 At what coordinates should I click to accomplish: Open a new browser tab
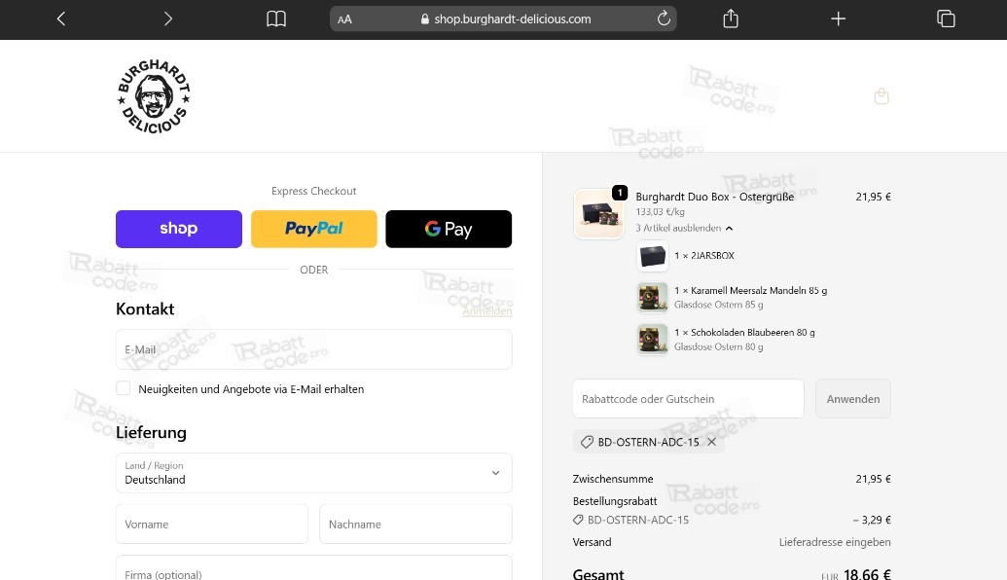point(838,18)
